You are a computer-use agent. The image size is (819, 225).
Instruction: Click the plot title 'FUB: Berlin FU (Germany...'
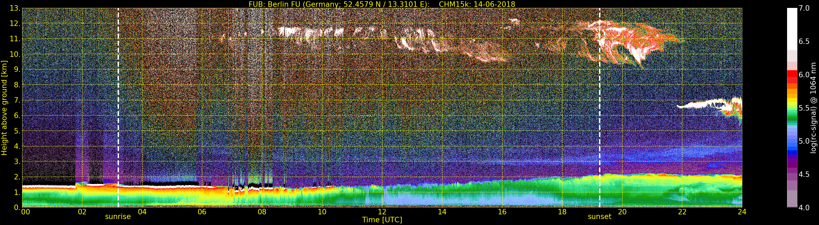(382, 4)
